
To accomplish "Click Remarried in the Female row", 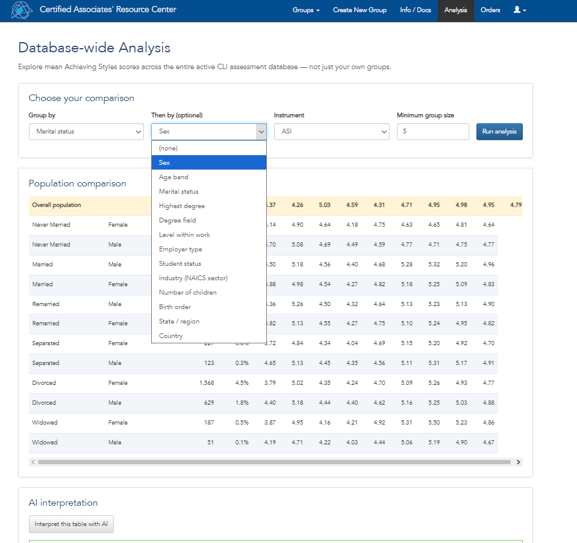I will coord(46,324).
